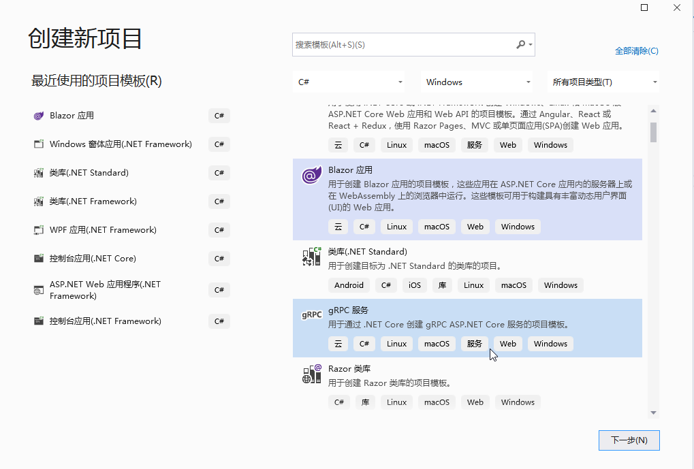Click the gRPC 服务 template icon
The width and height of the screenshot is (694, 469).
click(x=311, y=314)
